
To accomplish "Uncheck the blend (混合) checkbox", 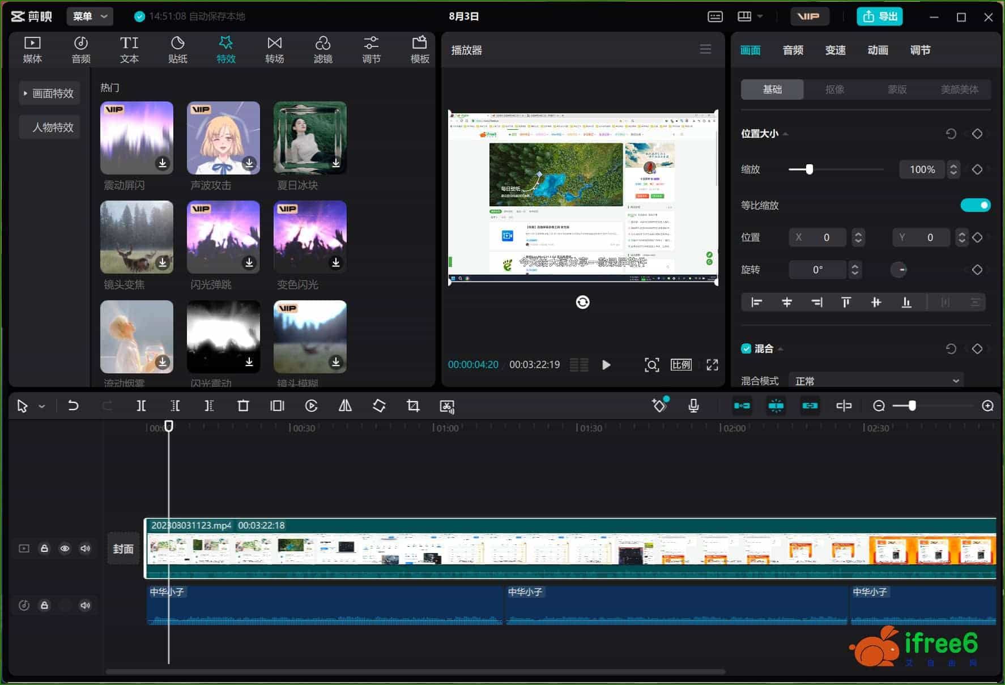I will pos(746,348).
